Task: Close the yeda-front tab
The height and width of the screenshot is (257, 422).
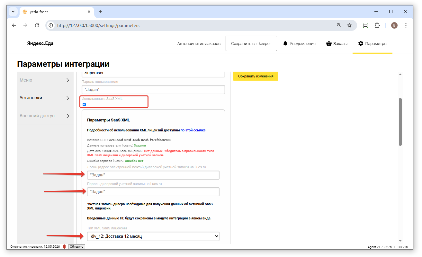Action: click(88, 12)
